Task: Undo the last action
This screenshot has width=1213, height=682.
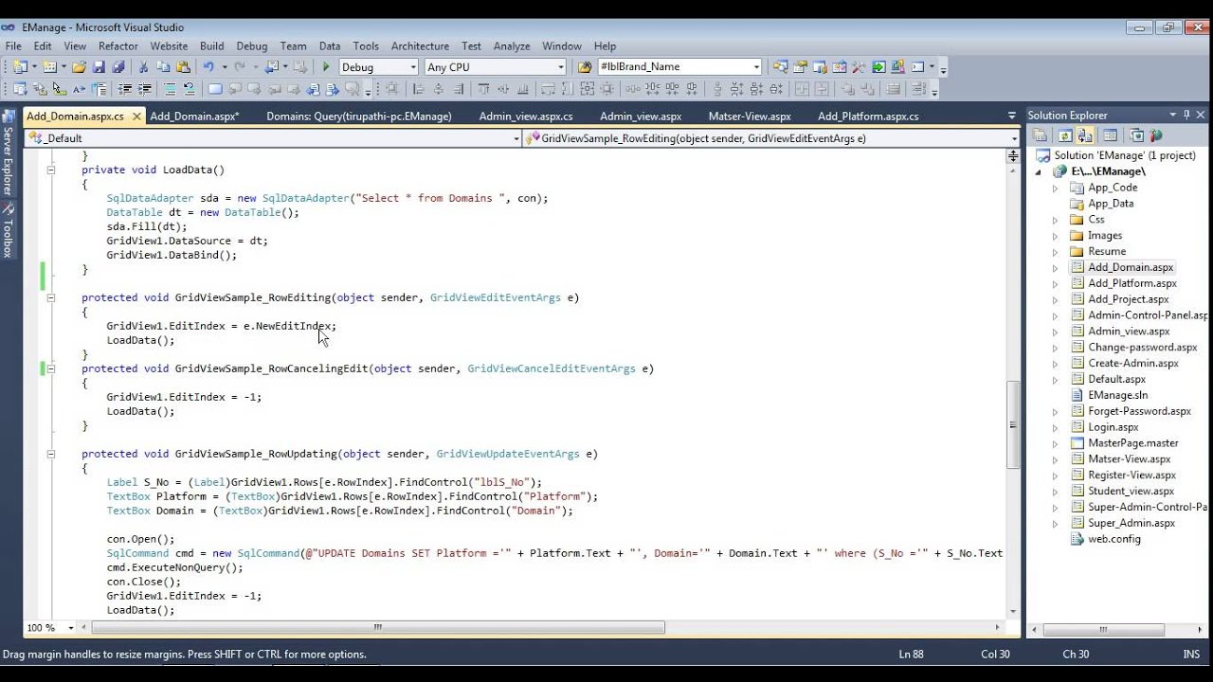Action: (x=208, y=67)
